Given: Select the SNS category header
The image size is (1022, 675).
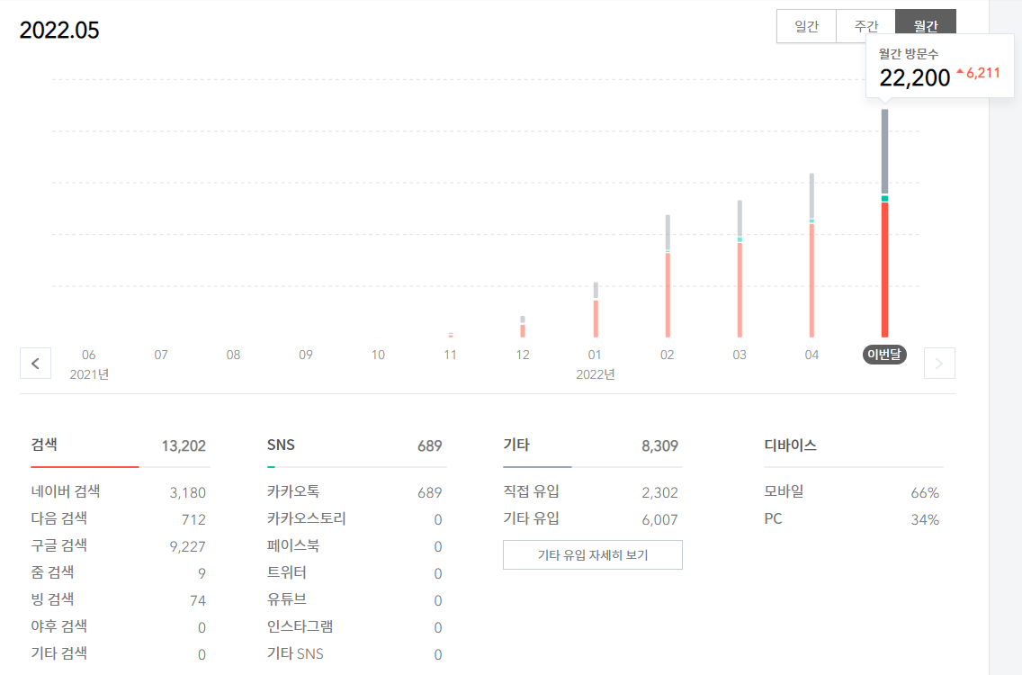Looking at the screenshot, I should (x=281, y=445).
